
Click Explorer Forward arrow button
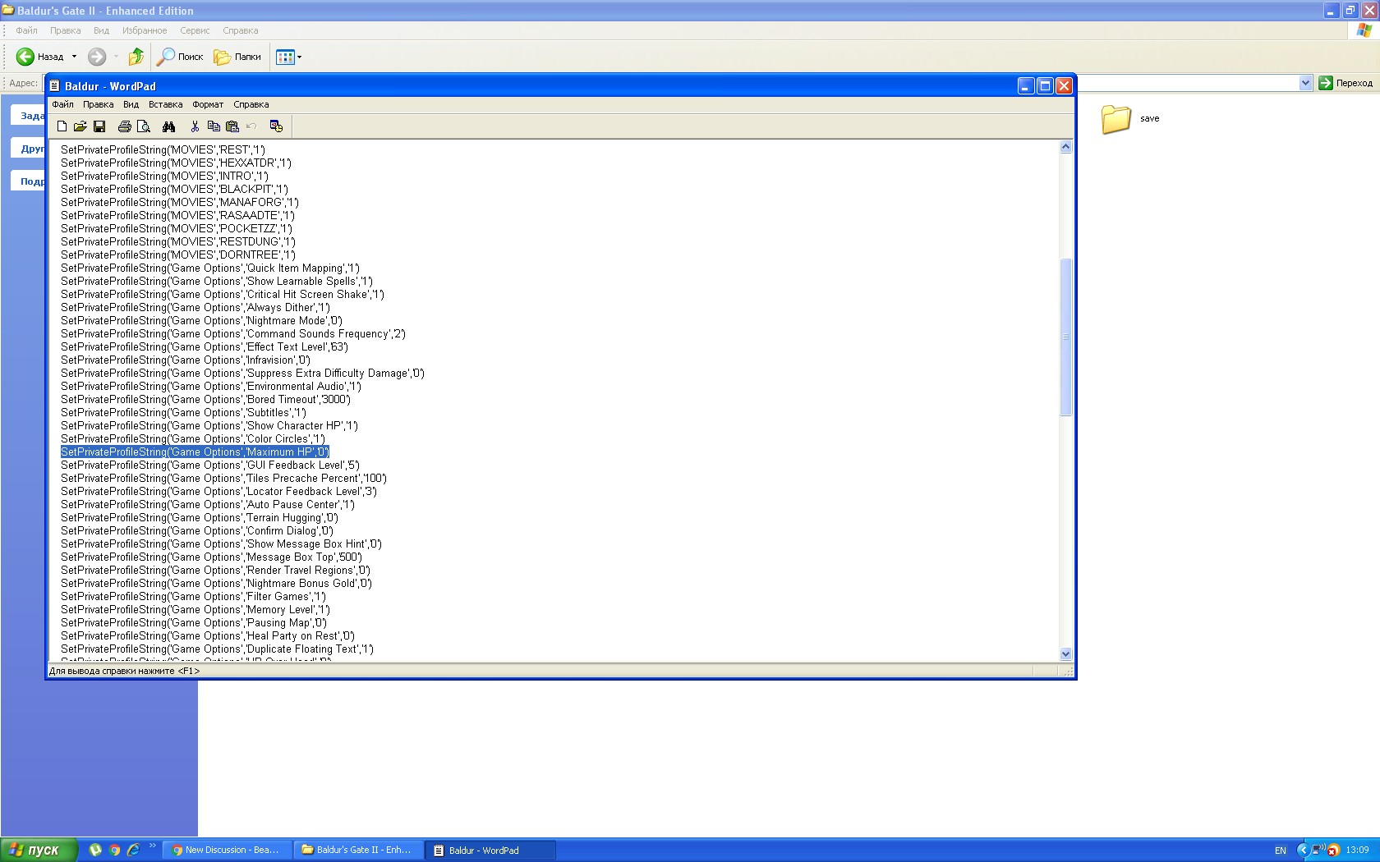click(97, 57)
